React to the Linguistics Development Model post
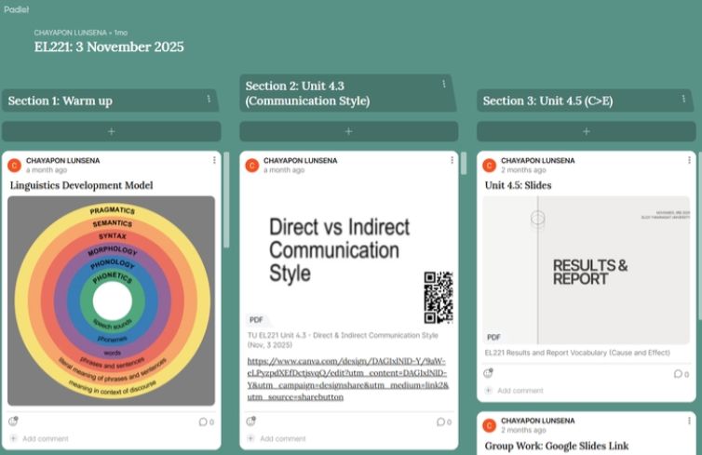Viewport: 702px width, 455px height. 13,422
